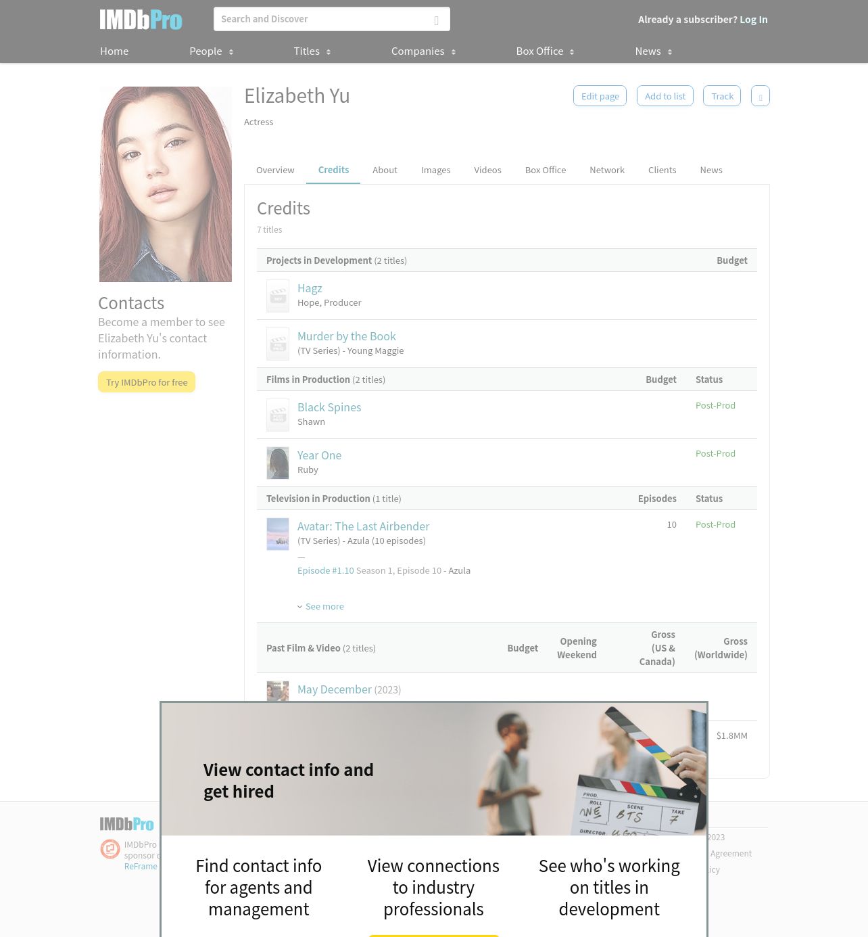Click the Hagz placeholder poster icon

point(278,296)
